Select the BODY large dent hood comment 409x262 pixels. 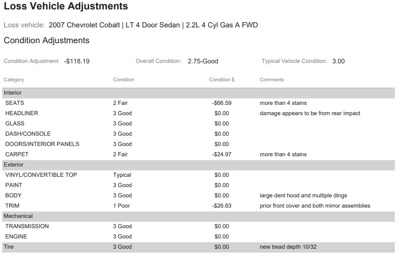click(x=303, y=196)
